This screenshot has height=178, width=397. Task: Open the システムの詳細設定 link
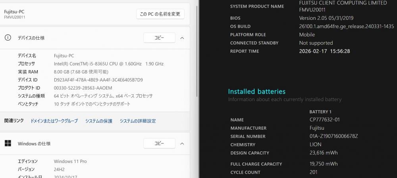[138, 121]
